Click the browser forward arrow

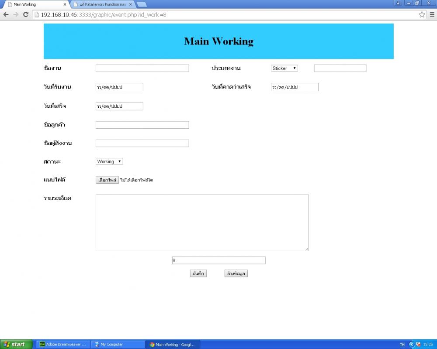tap(16, 14)
